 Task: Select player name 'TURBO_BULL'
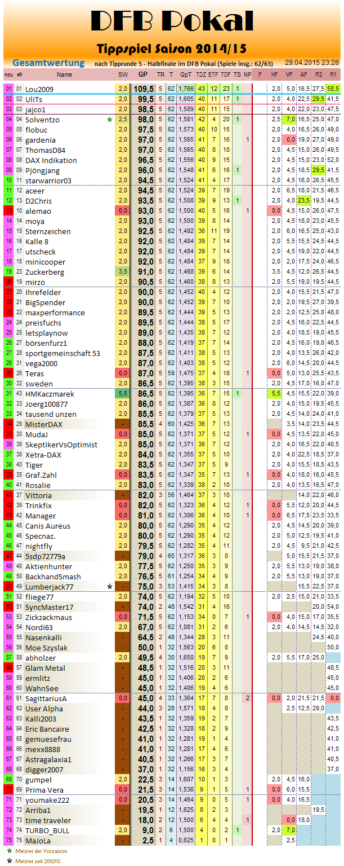point(48,830)
